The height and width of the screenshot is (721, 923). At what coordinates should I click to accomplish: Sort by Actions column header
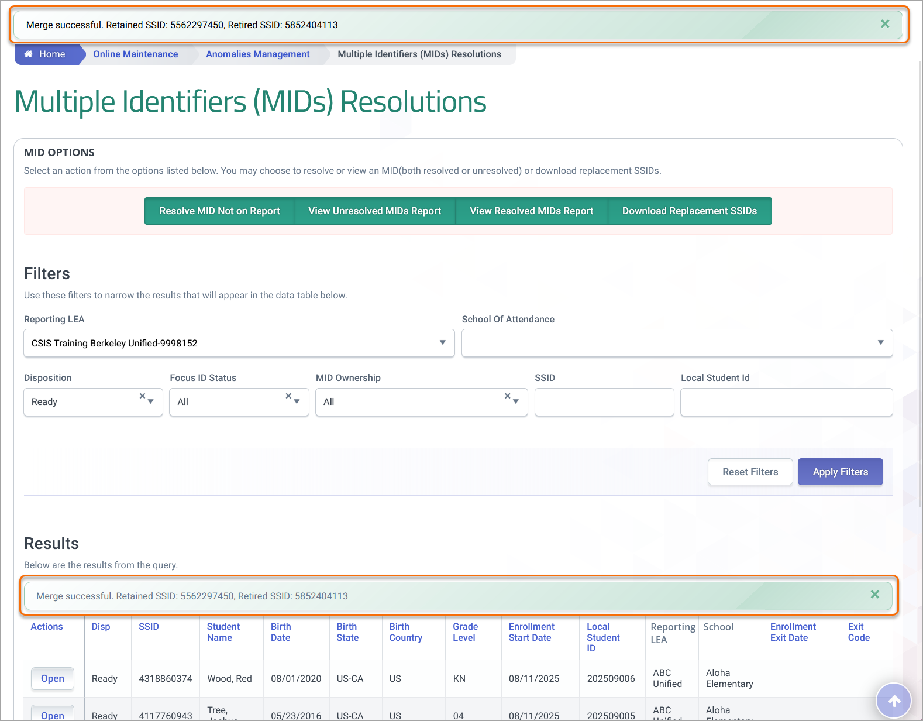[47, 626]
